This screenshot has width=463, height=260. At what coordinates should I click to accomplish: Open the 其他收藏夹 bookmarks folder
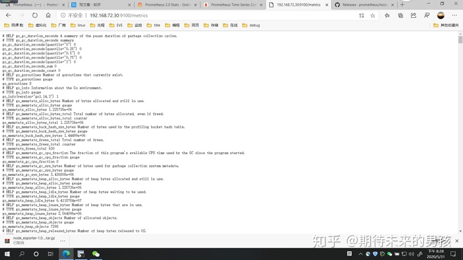[446, 25]
